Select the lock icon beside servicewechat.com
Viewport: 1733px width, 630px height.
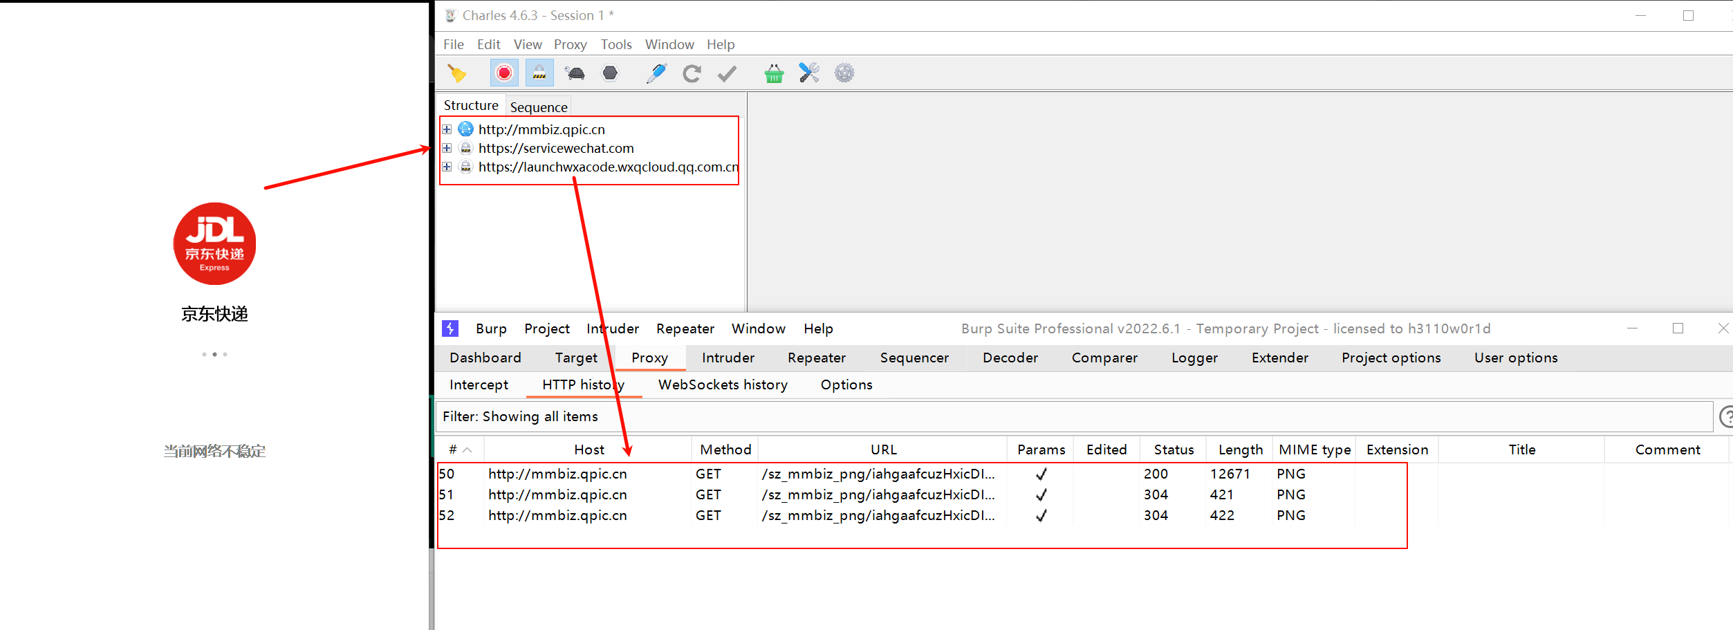pyautogui.click(x=466, y=148)
